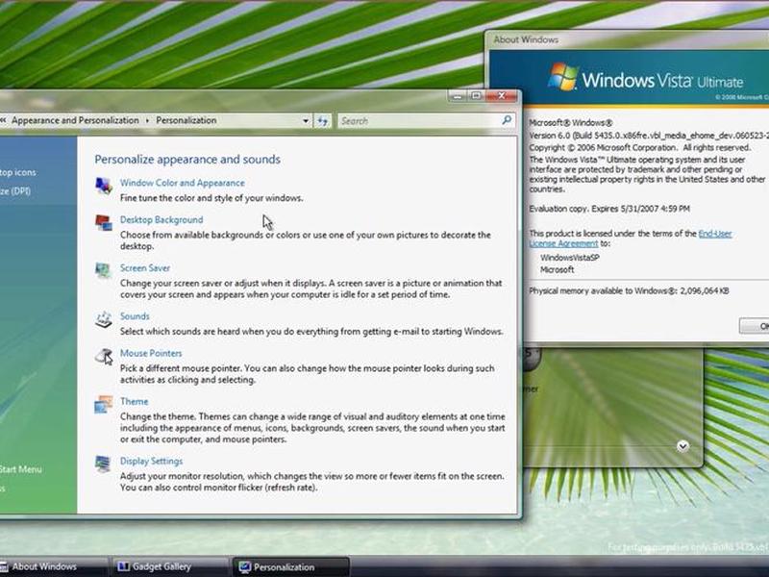Viewport: 769px width, 577px height.
Task: Maximize the Personalization window
Action: tap(476, 95)
